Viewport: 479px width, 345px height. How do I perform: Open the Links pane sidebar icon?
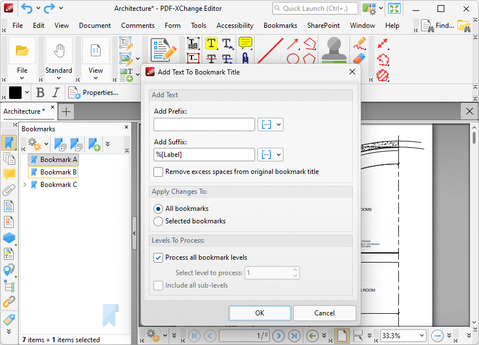9,302
